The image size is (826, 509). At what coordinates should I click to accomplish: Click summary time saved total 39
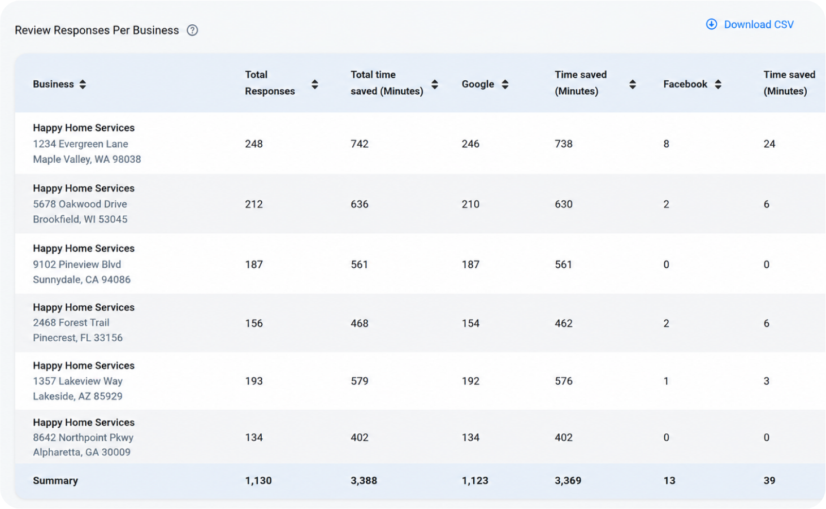point(769,481)
